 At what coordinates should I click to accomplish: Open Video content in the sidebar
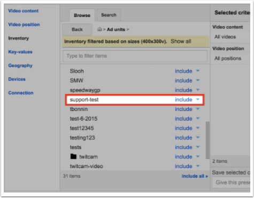click(23, 11)
